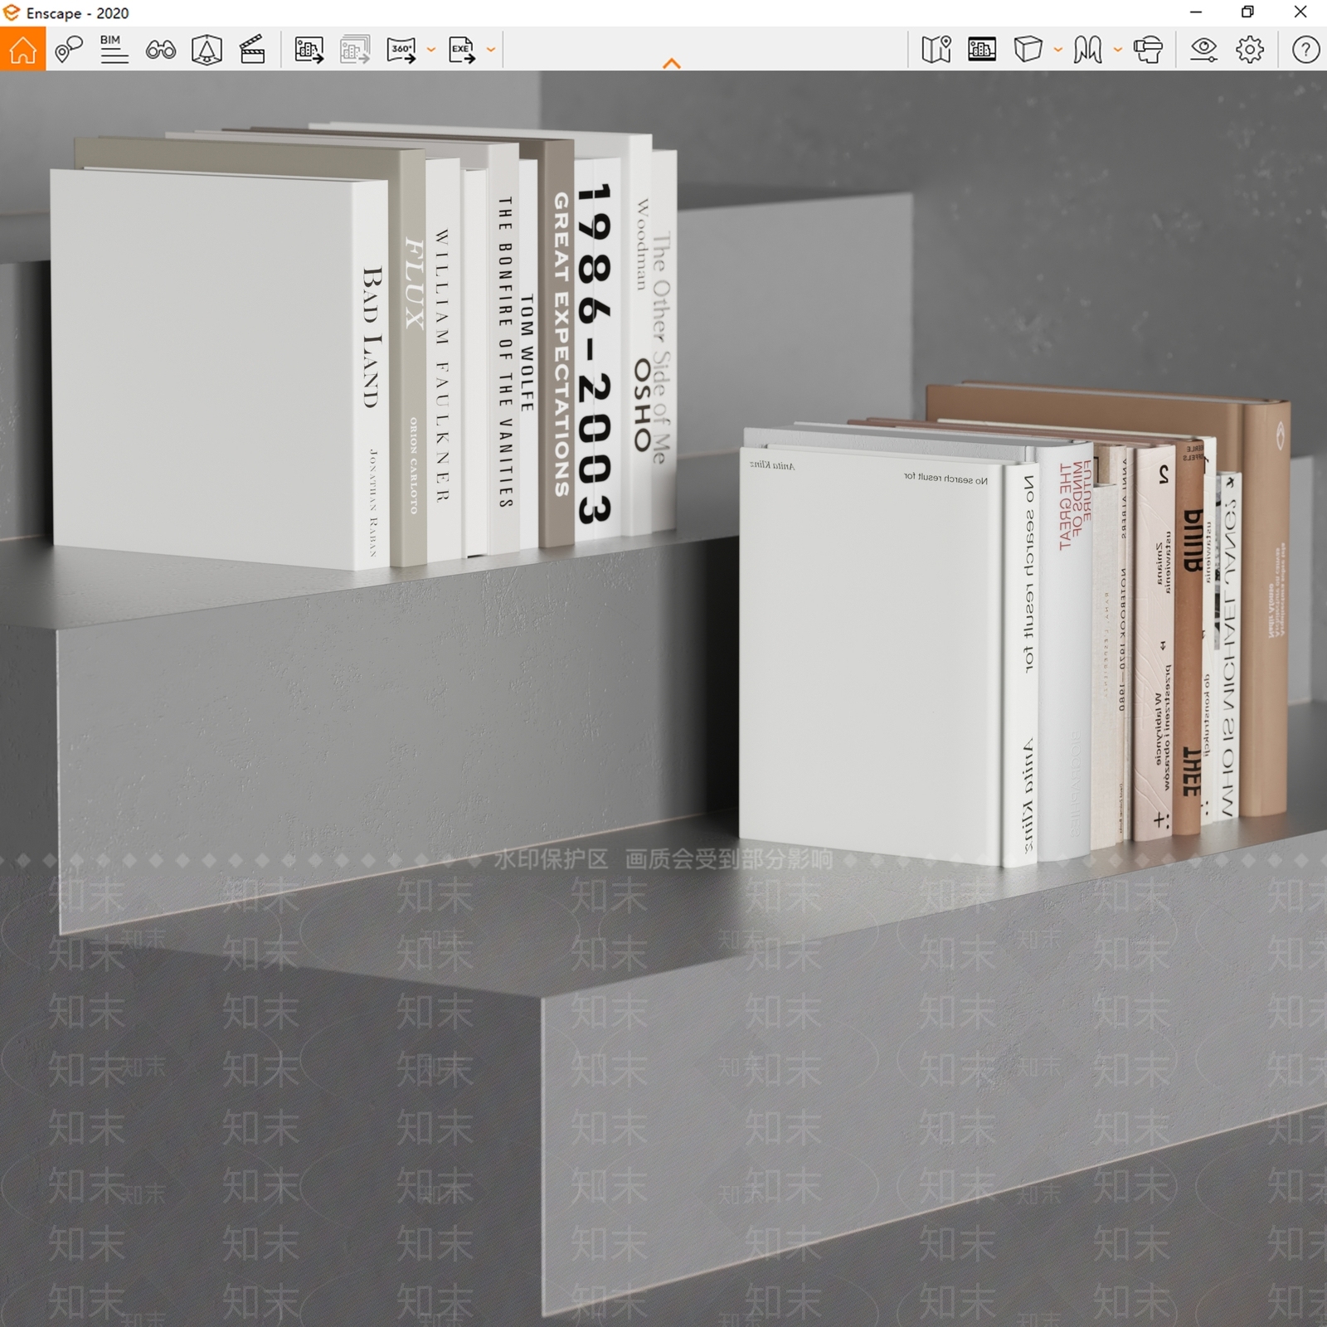This screenshot has height=1327, width=1327.
Task: Collapse the toolbar with orange chevron
Action: (672, 63)
